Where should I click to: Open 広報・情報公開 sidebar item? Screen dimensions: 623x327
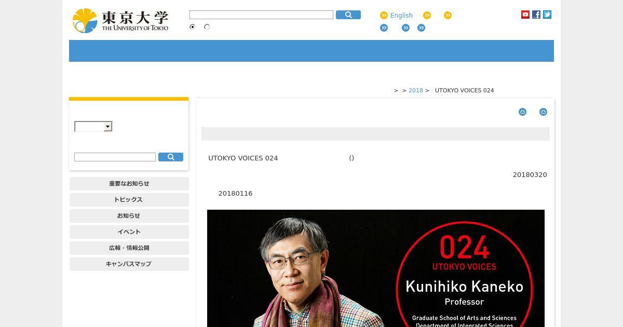129,248
